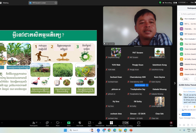Viewport: 196px width, 133px height.
Task: Click the React heart icon
Action: (58, 123)
